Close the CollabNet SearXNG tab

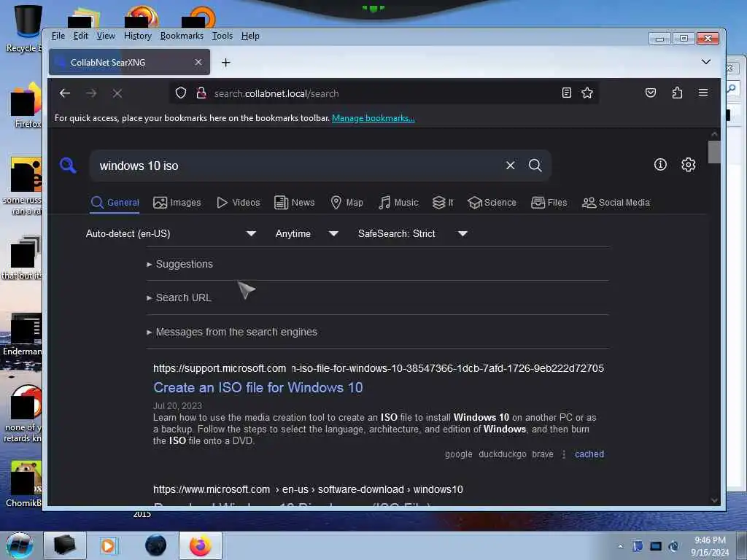[x=198, y=63]
